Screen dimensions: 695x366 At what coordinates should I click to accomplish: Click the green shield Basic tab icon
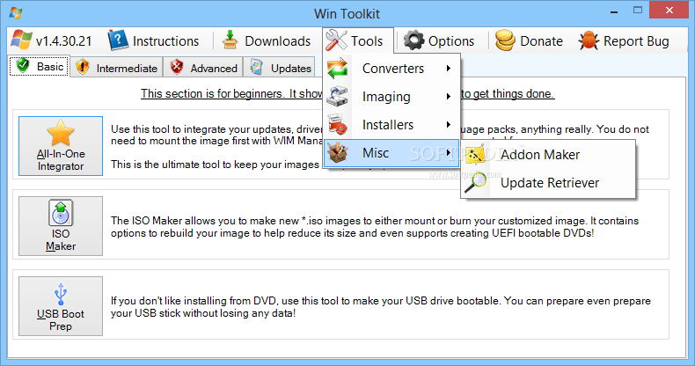coord(22,66)
